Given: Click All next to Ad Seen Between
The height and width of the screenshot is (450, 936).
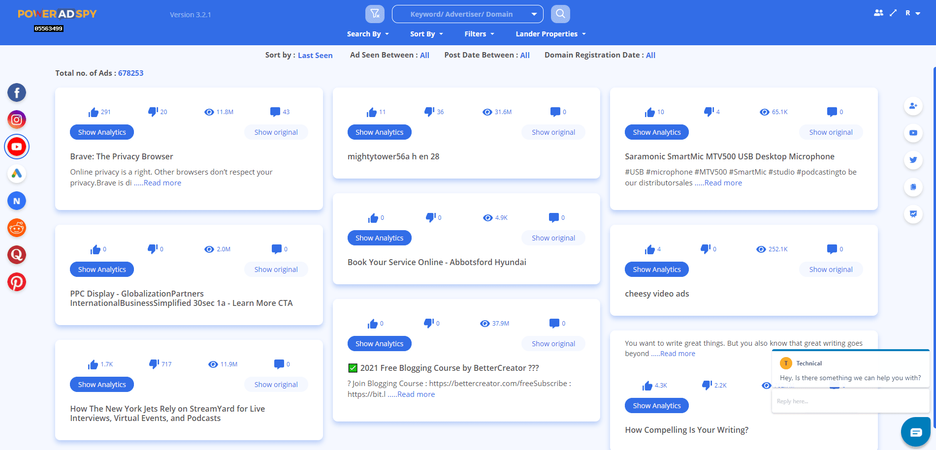Looking at the screenshot, I should [424, 55].
